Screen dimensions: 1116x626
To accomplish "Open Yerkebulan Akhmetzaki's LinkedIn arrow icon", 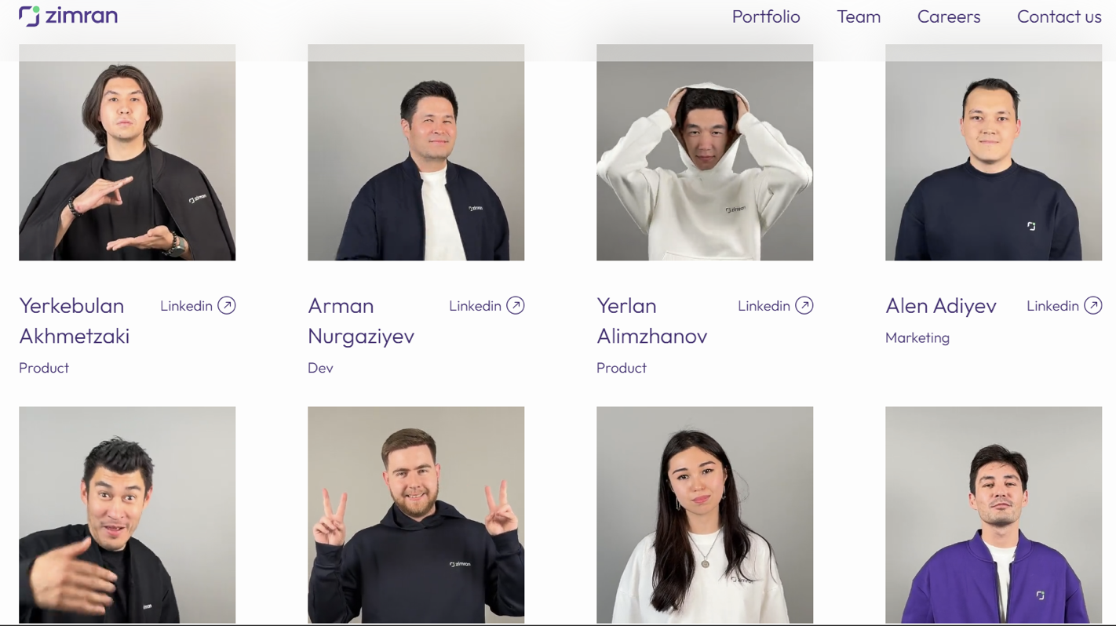I will pyautogui.click(x=227, y=306).
